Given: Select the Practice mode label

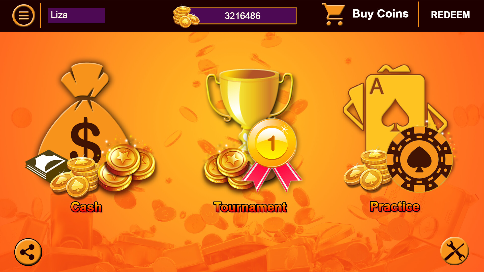Looking at the screenshot, I should 395,207.
